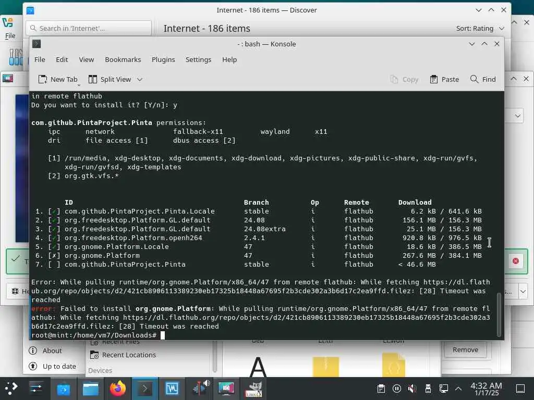The image size is (534, 400).
Task: Open Konsole Plugins menu
Action: [x=163, y=59]
